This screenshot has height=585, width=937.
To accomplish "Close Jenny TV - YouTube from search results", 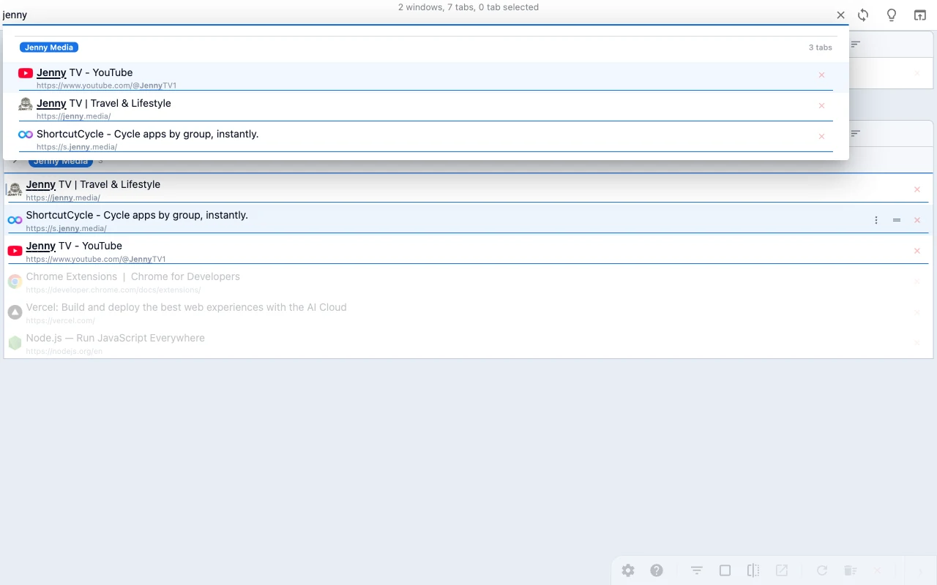I will click(821, 75).
